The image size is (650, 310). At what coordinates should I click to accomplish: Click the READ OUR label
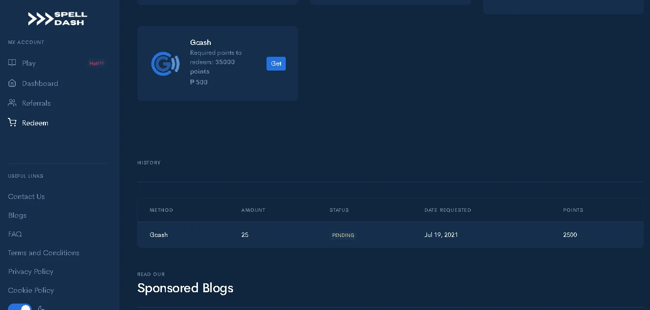[151, 274]
